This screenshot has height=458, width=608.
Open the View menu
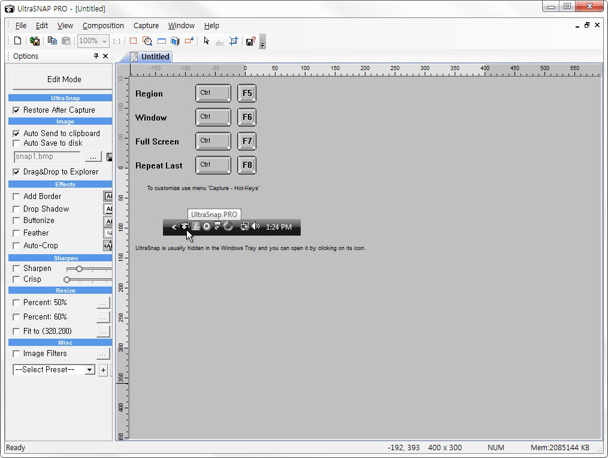coord(65,26)
